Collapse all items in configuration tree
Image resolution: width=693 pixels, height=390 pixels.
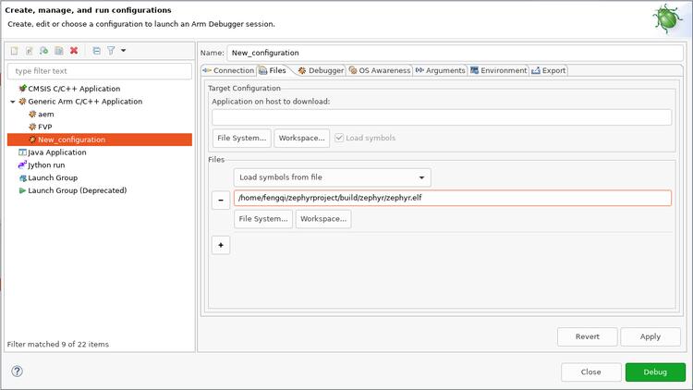96,51
